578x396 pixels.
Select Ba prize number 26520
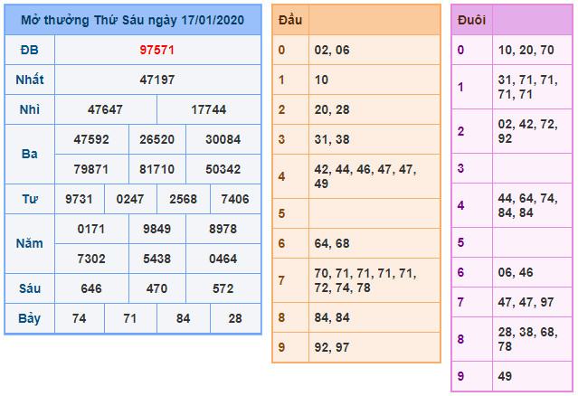157,139
